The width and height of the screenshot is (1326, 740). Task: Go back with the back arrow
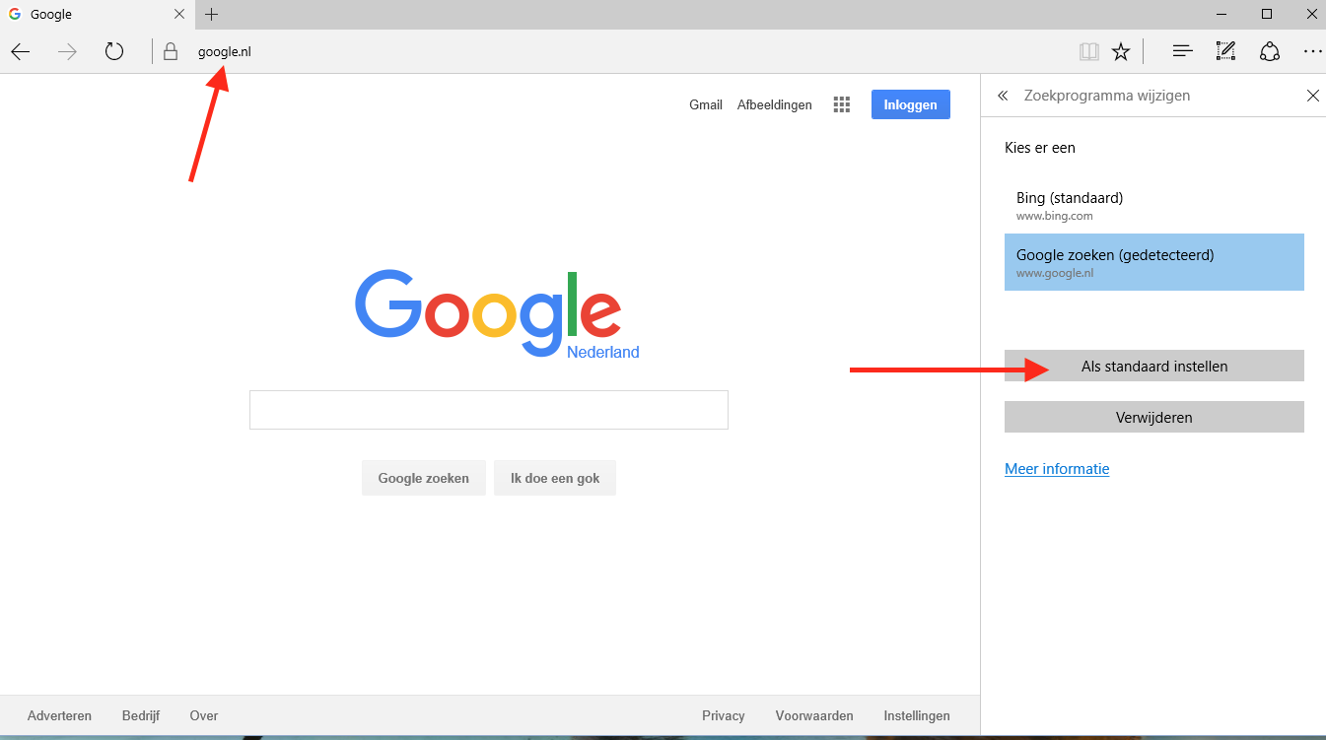(21, 52)
